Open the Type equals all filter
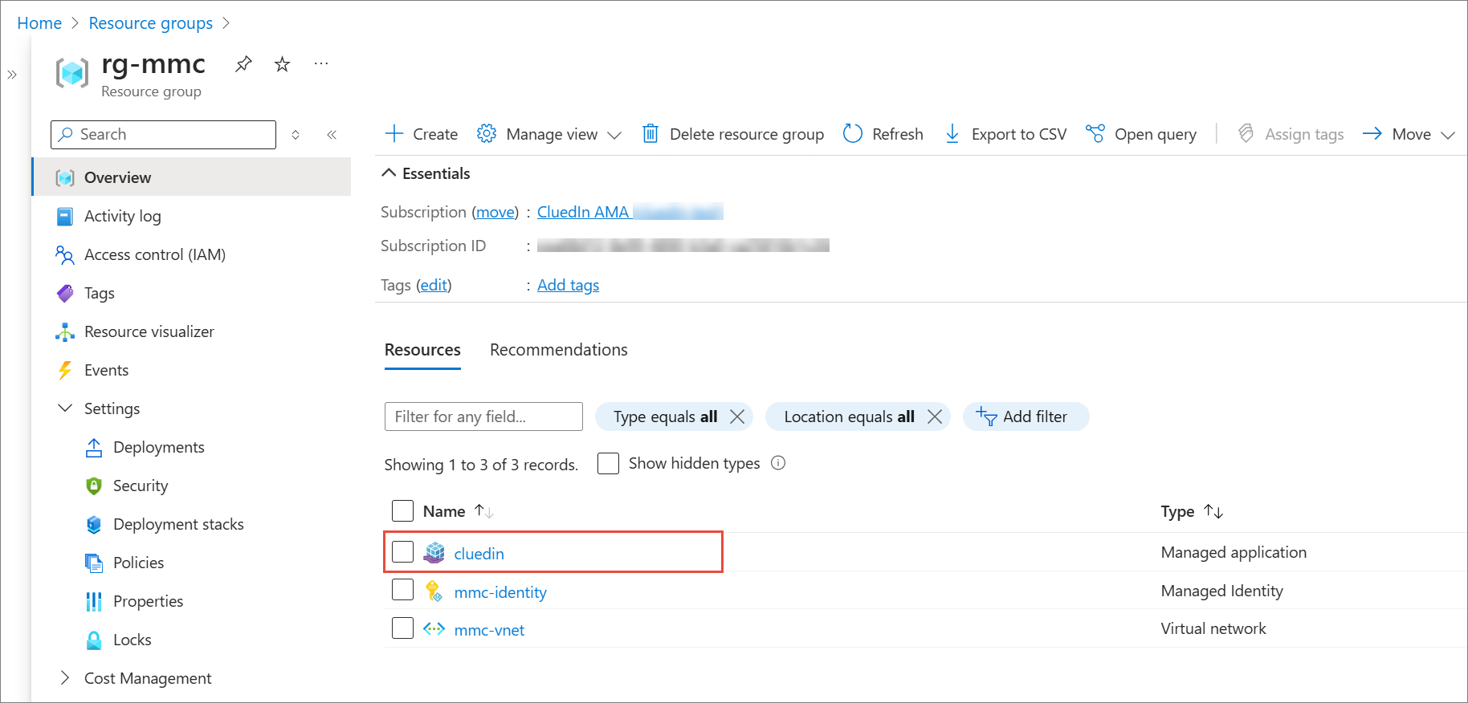1468x703 pixels. click(x=665, y=417)
